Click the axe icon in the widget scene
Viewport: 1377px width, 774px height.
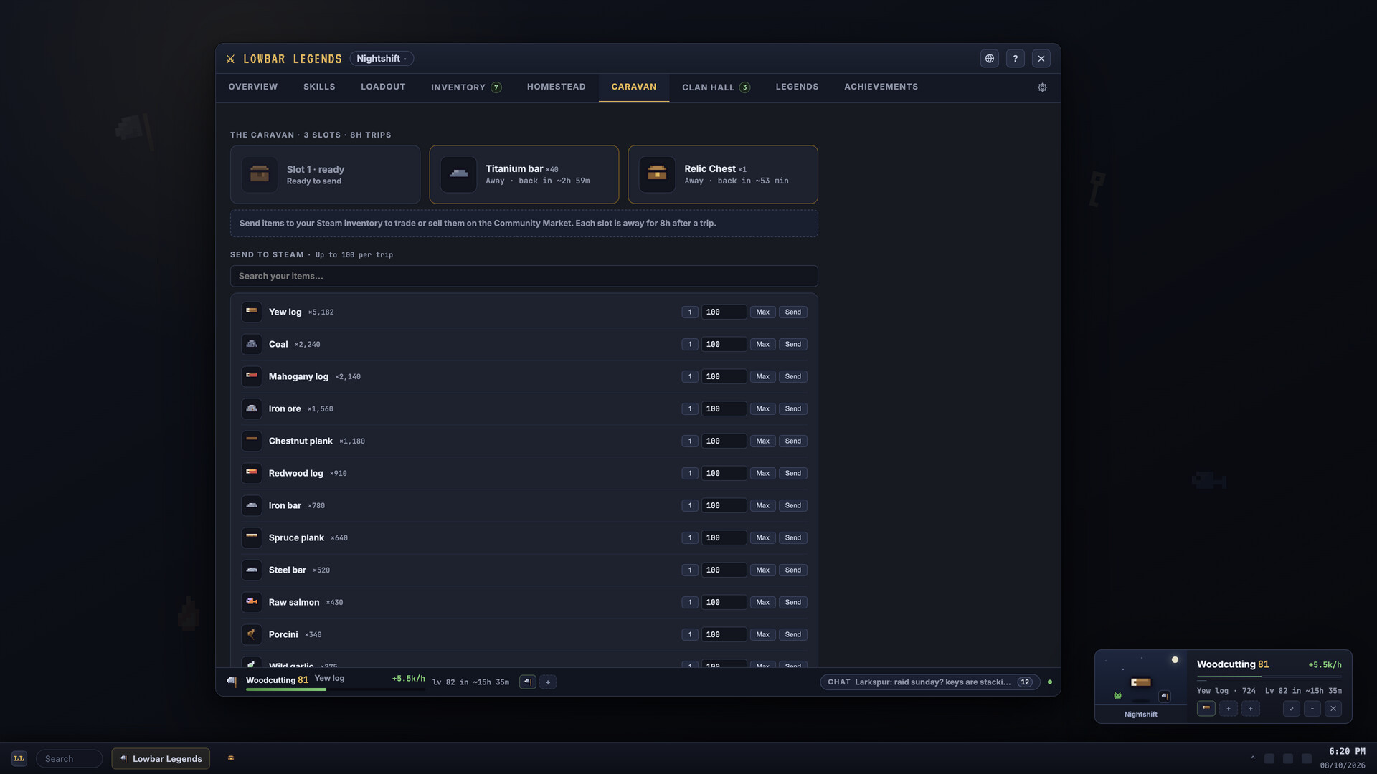[x=1165, y=696]
